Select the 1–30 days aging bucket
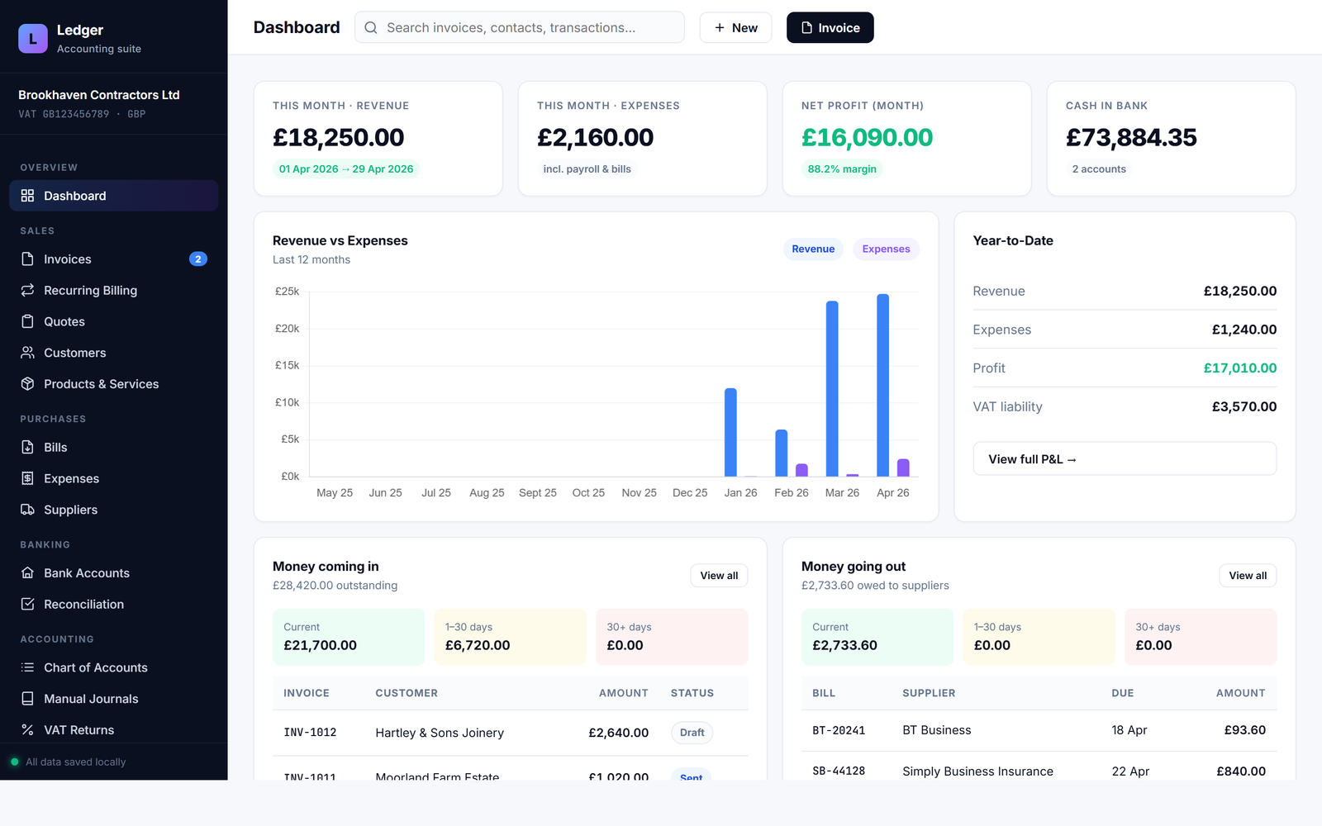This screenshot has width=1322, height=826. [510, 637]
